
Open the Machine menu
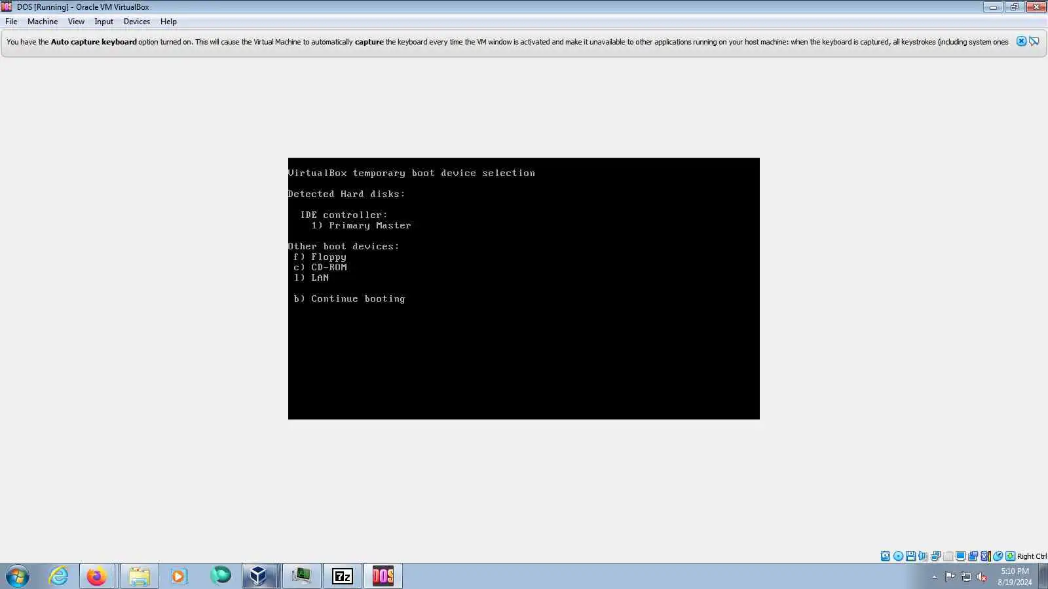[43, 22]
